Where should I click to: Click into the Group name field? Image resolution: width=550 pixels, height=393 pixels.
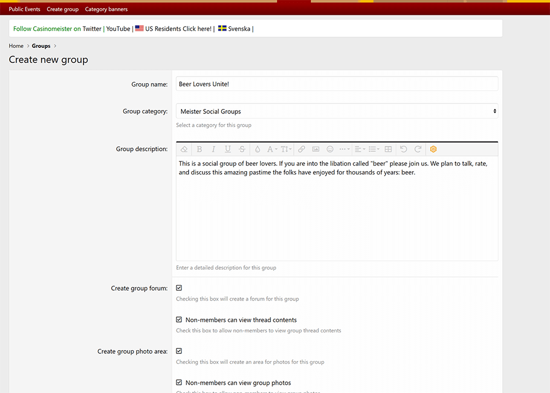(x=337, y=84)
